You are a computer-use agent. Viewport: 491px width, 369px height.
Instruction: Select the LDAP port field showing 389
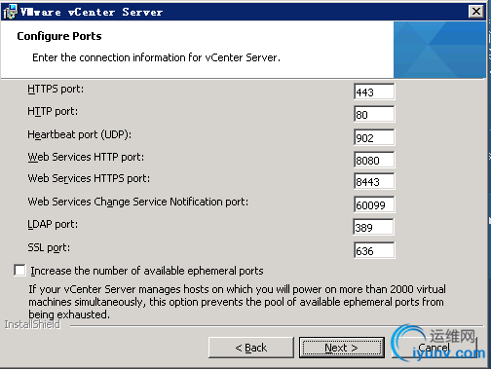(373, 227)
